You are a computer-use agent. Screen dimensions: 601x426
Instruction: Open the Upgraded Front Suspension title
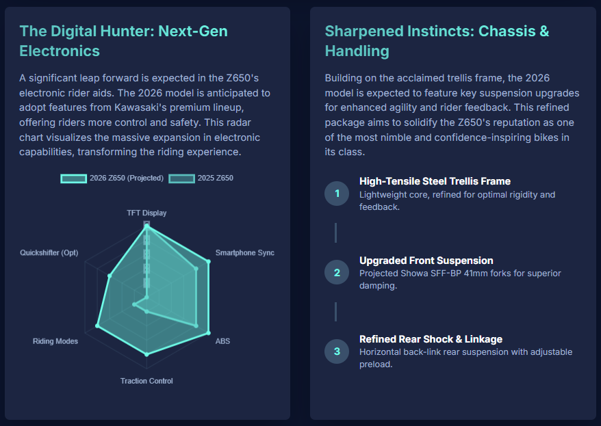point(426,261)
